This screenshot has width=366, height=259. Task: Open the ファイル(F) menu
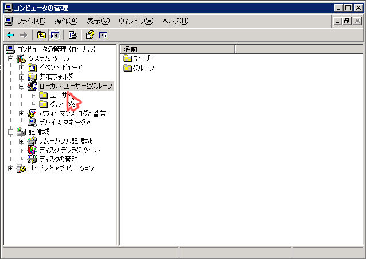tap(31, 21)
